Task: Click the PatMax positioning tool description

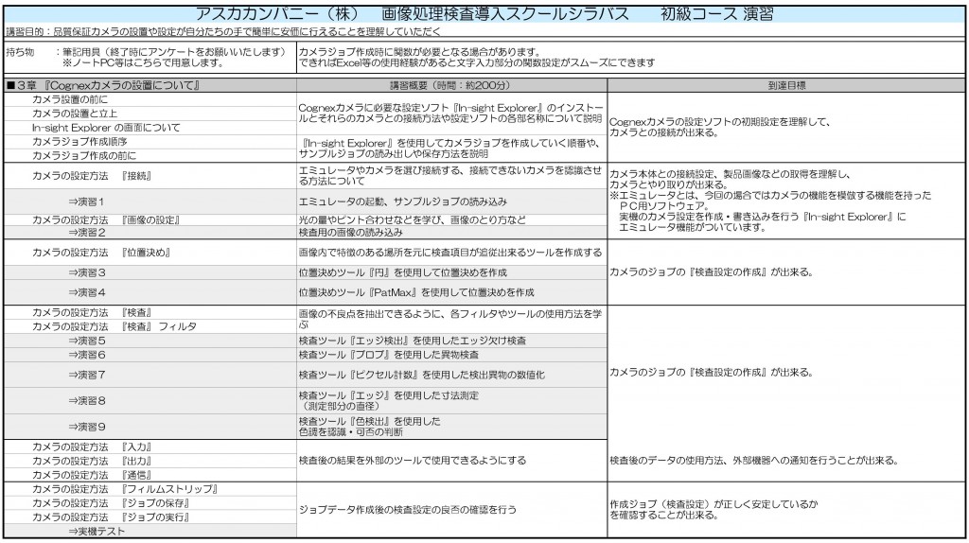Action: (415, 292)
